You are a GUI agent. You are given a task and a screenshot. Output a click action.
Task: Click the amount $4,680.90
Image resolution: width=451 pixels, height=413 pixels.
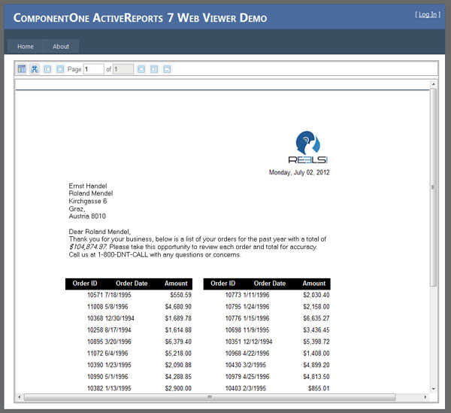(x=178, y=307)
